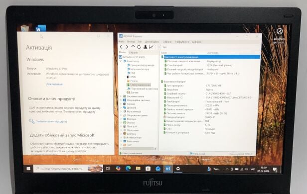Open the AIDA64 user icon tool
307x194 pixels.
[x=146, y=47]
